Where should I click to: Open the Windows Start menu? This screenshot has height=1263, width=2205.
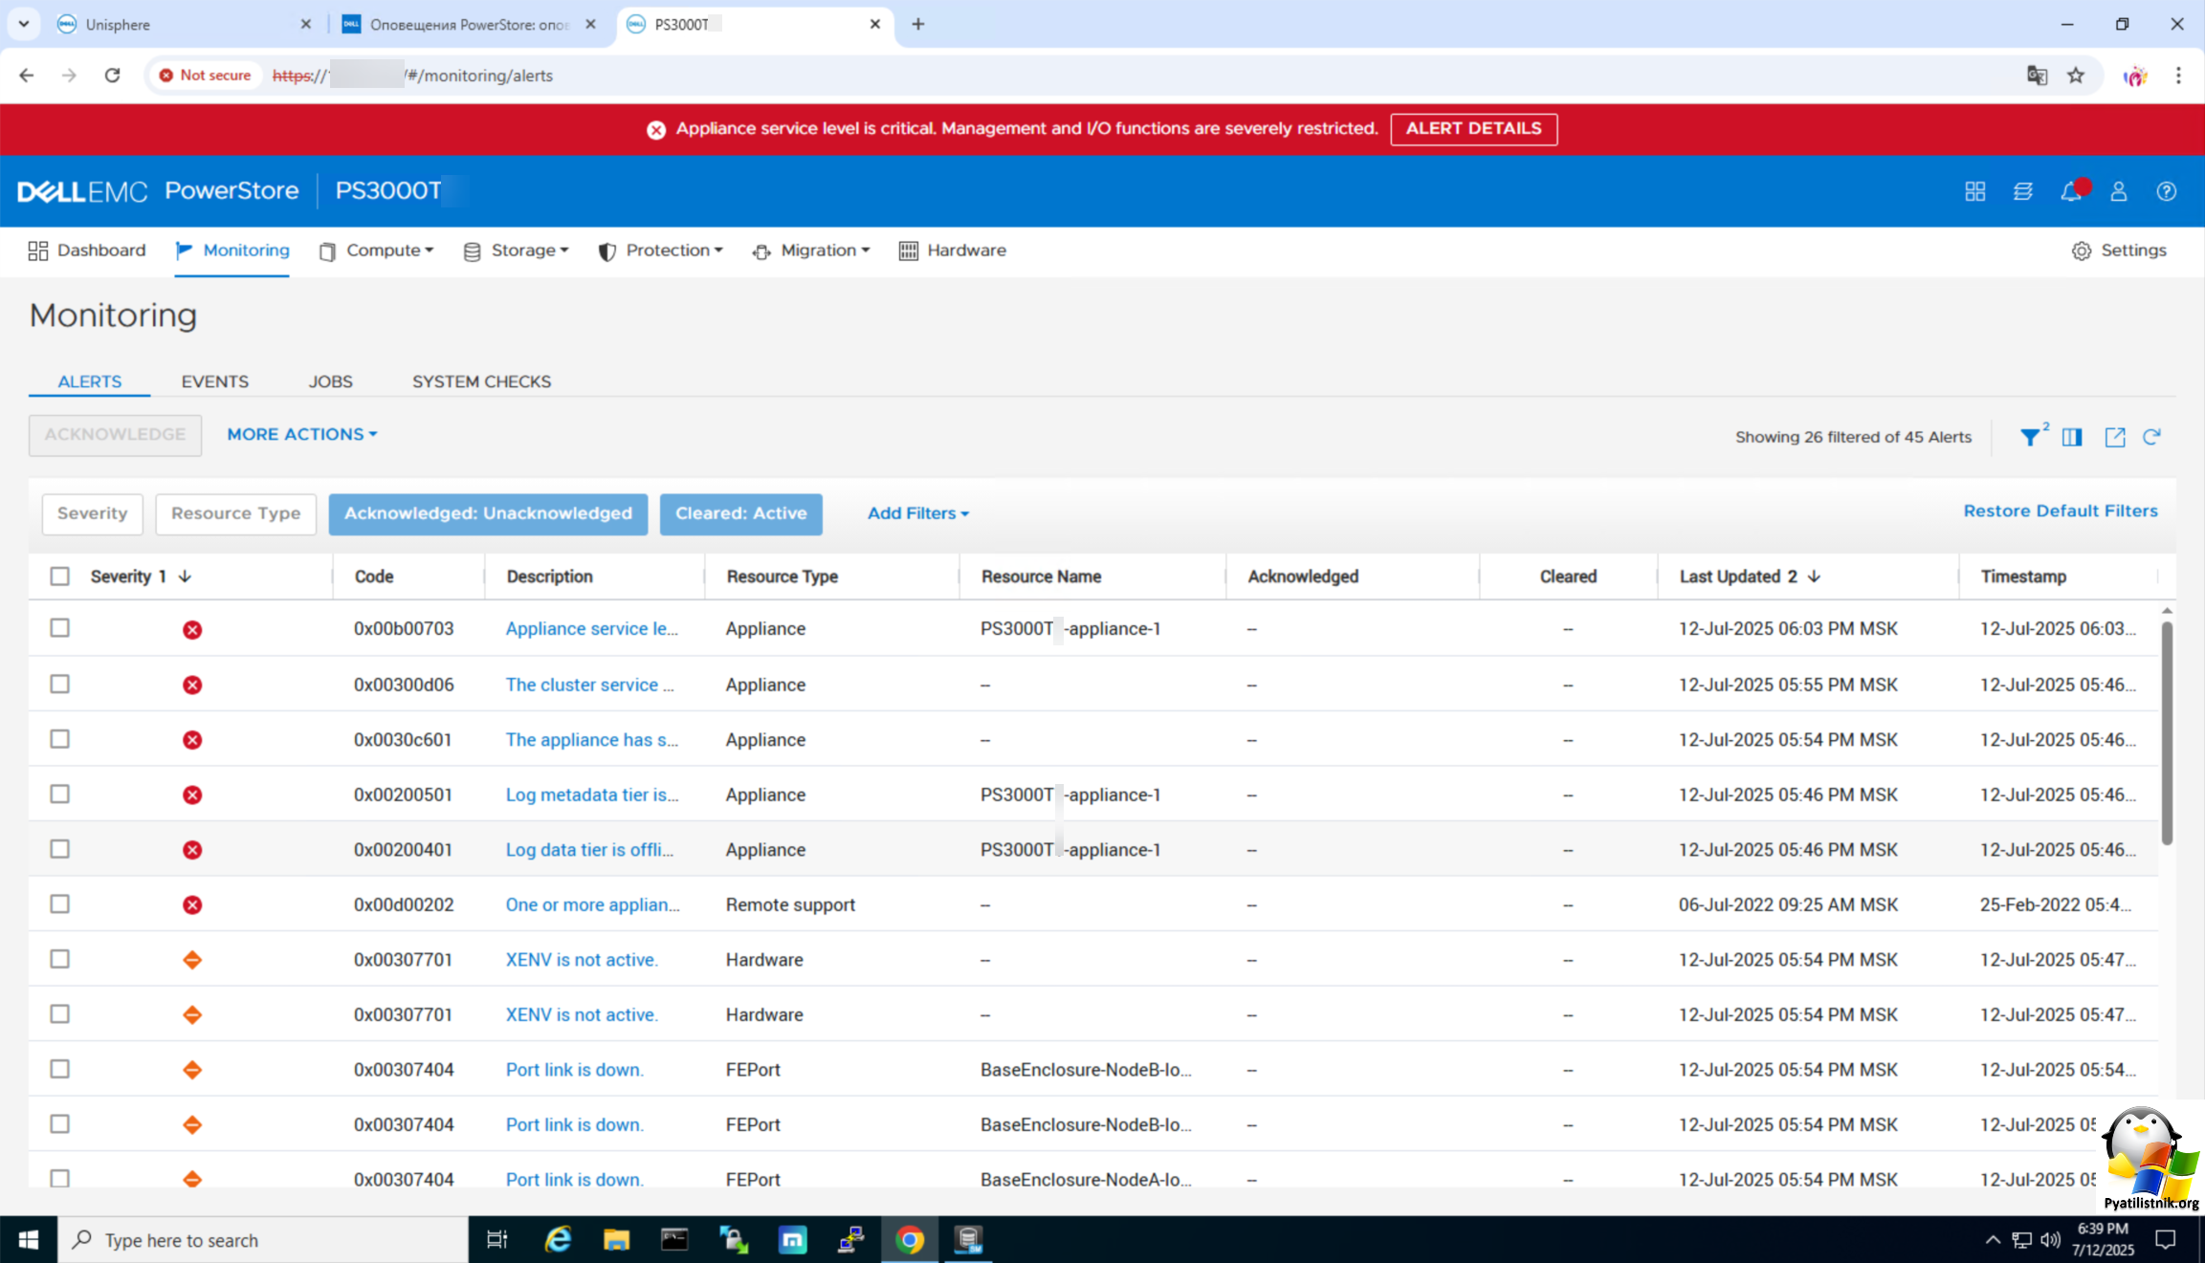pos(29,1240)
